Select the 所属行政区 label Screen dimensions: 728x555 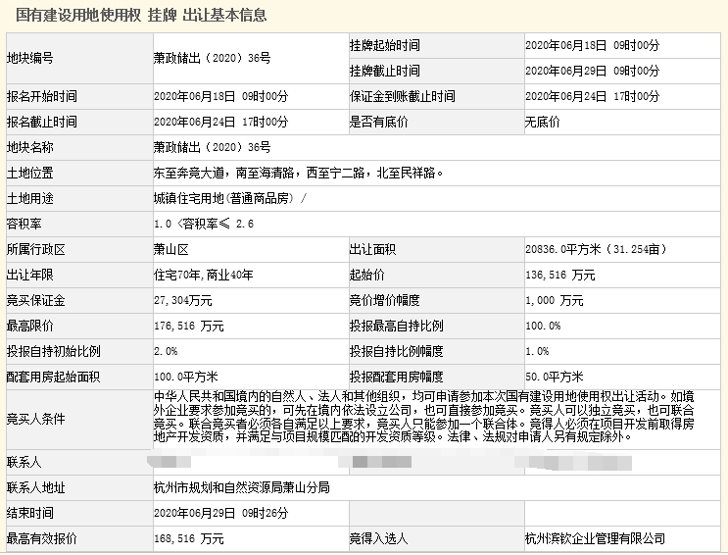[35, 250]
